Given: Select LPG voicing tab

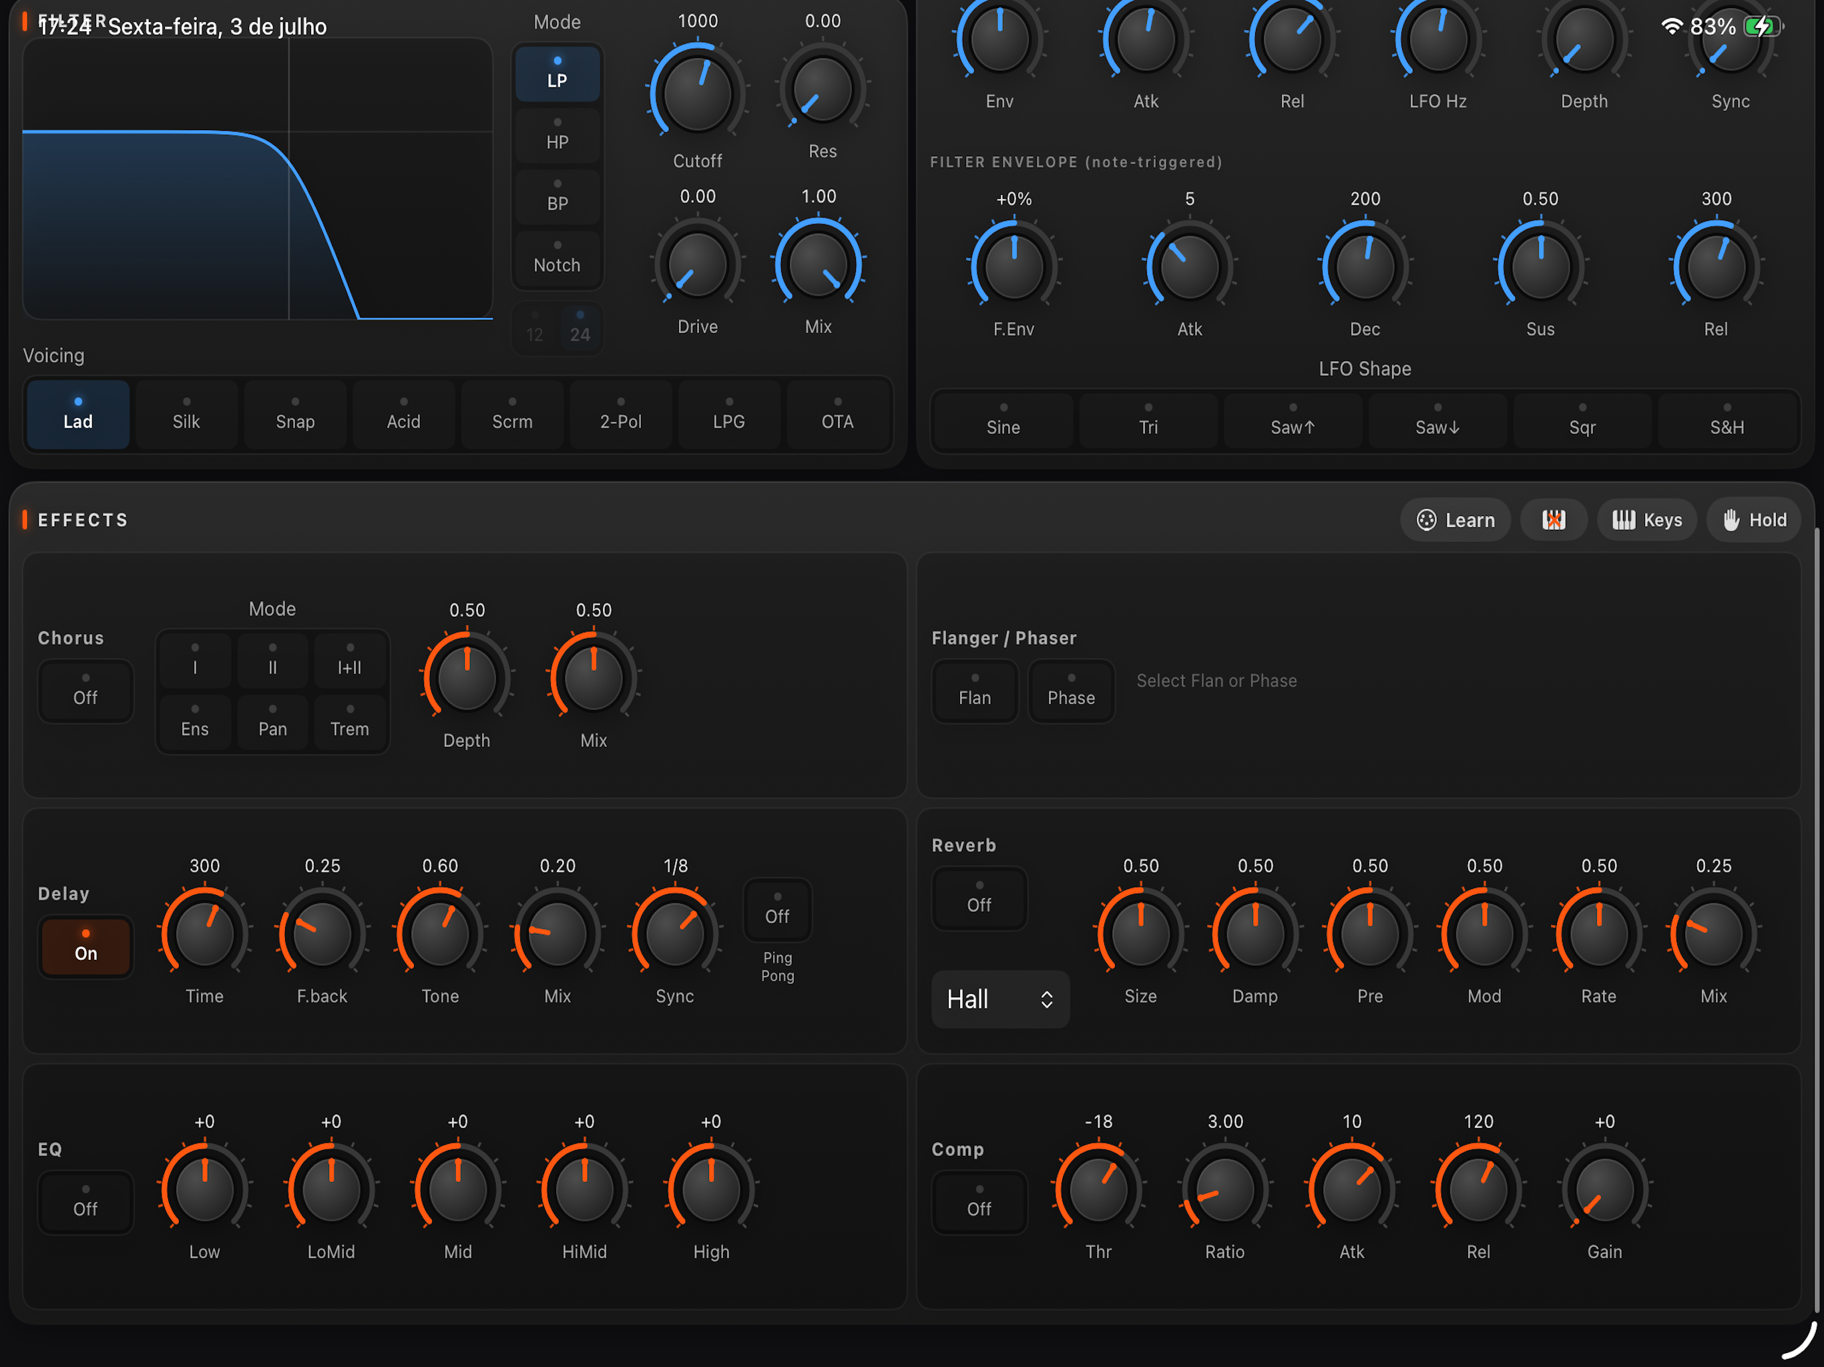Looking at the screenshot, I should click(729, 415).
